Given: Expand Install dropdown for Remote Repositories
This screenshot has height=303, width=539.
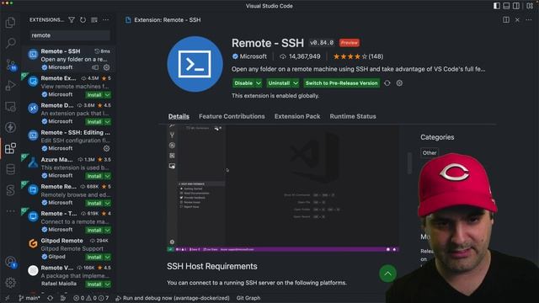Looking at the screenshot, I should click(x=108, y=204).
